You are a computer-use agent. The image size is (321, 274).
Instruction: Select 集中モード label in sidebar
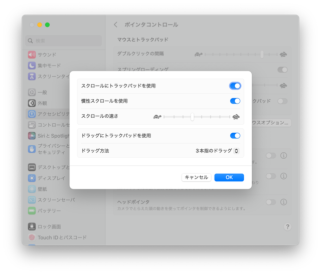tap(49, 66)
